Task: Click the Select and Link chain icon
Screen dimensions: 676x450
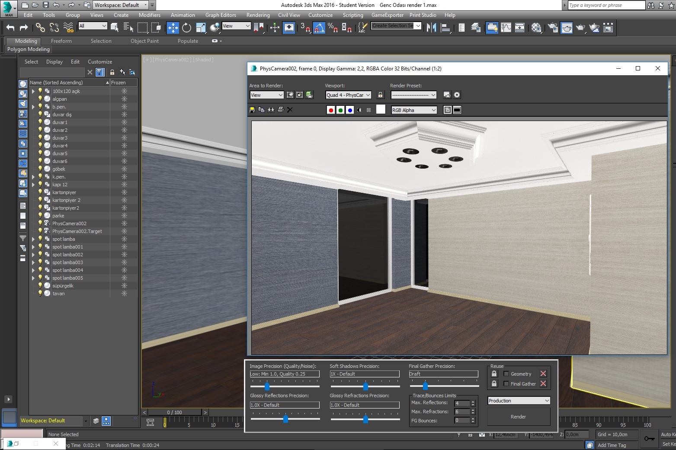Action: 40,28
